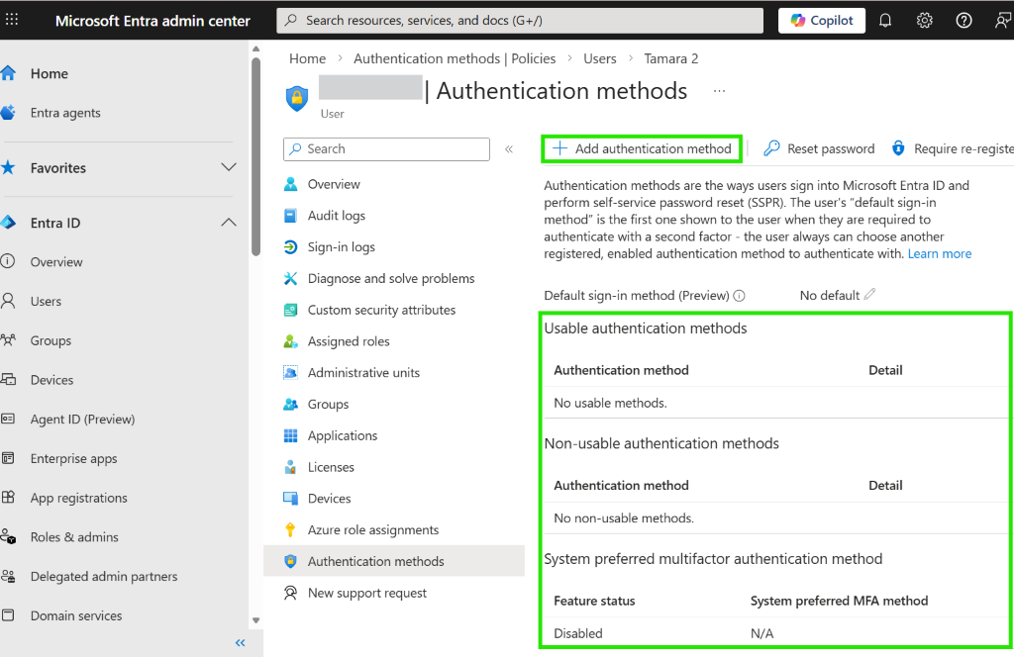The image size is (1014, 657).
Task: Click the Favorites star icon
Action: point(8,168)
